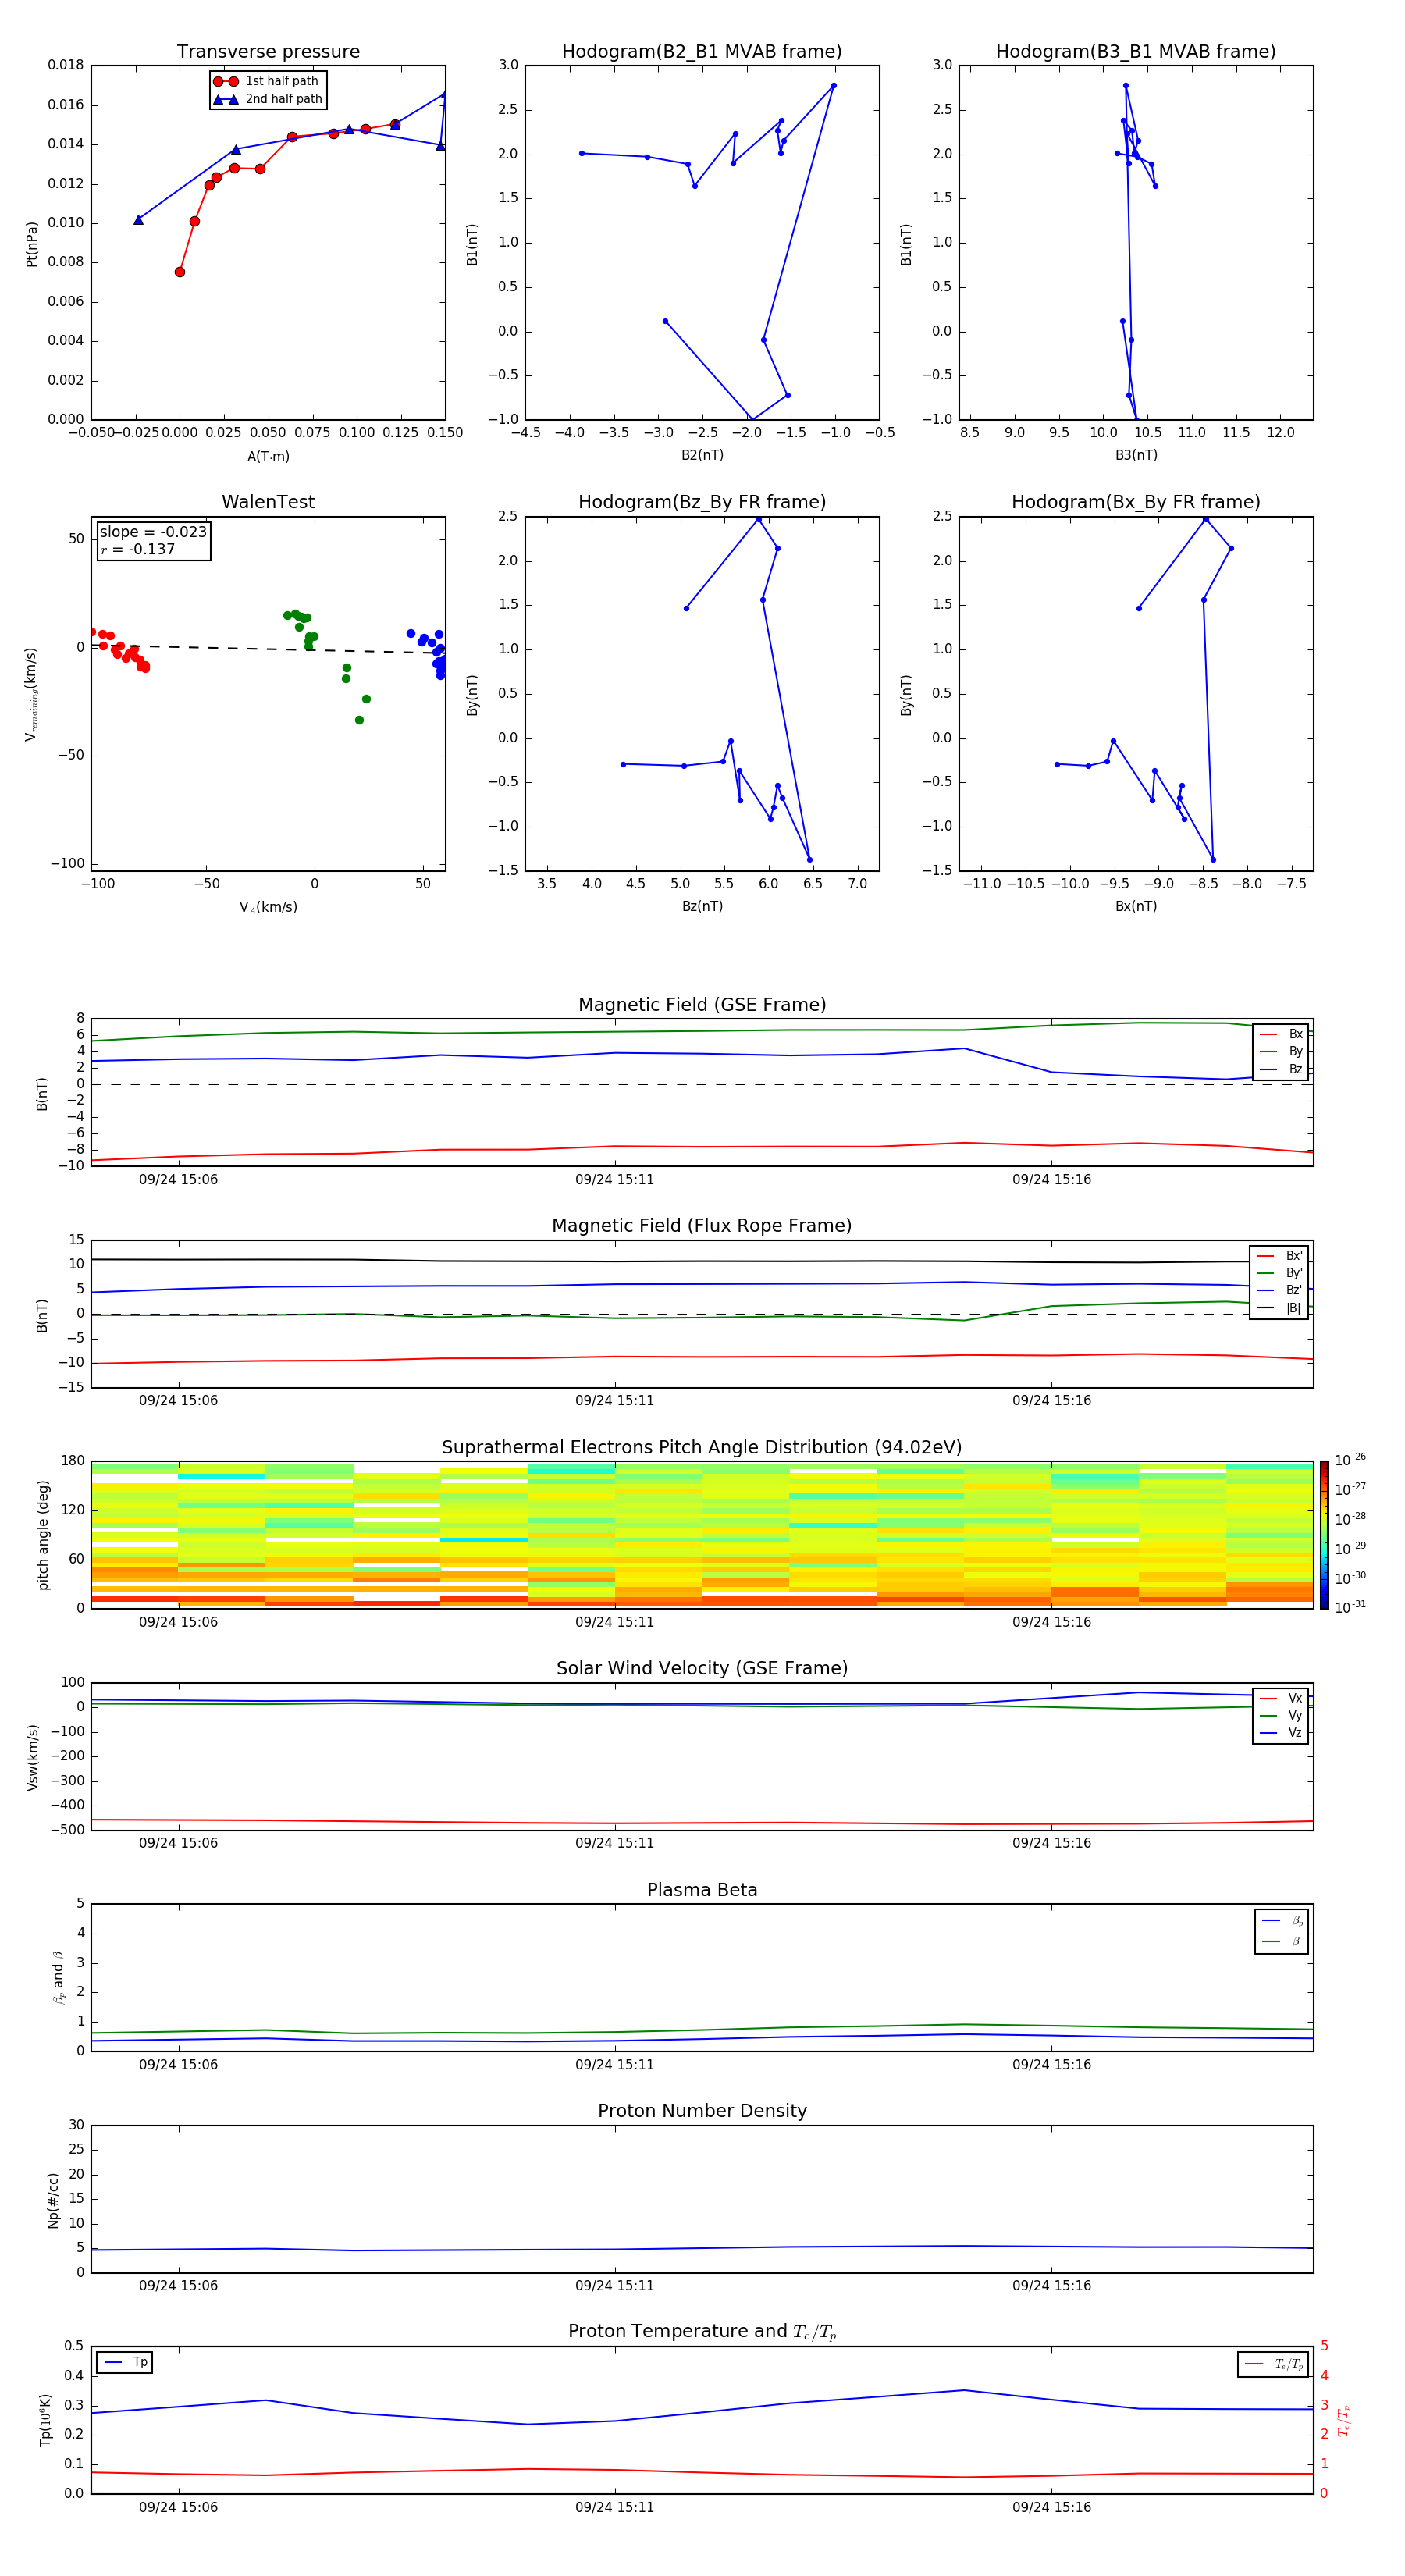
Task: Click the red 'Te/Tp' legend entry
Action: (x=1274, y=2364)
